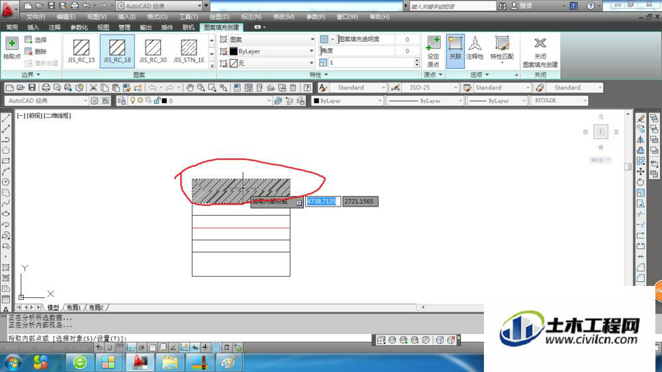Image resolution: width=662 pixels, height=372 pixels.
Task: Open the file explorer taskbar icon
Action: point(169,362)
